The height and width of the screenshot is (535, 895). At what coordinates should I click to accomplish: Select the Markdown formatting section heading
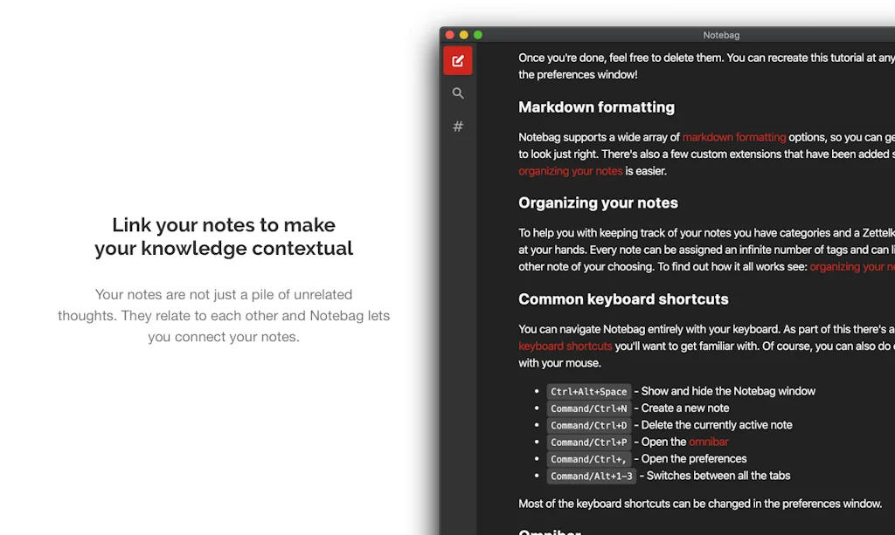[596, 107]
